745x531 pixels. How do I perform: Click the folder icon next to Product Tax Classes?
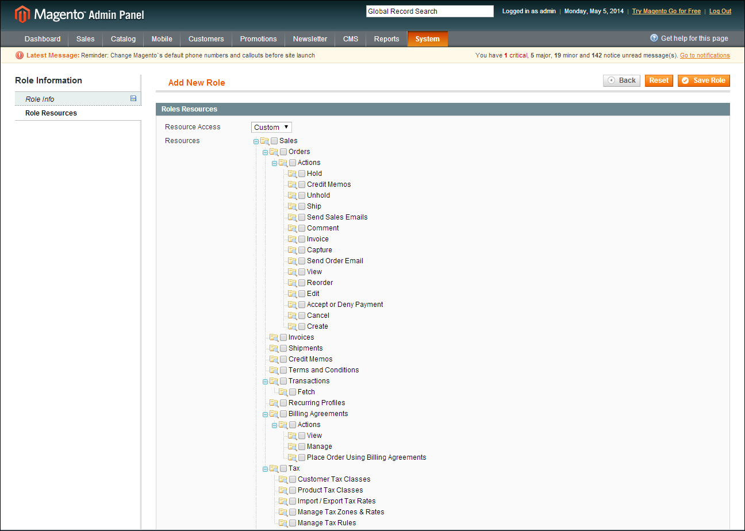(x=283, y=490)
